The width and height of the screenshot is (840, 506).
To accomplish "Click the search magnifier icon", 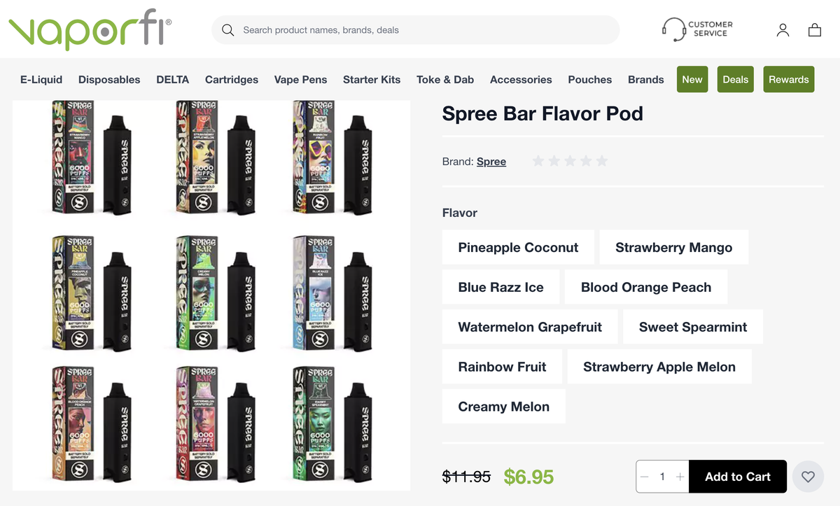I will click(227, 30).
